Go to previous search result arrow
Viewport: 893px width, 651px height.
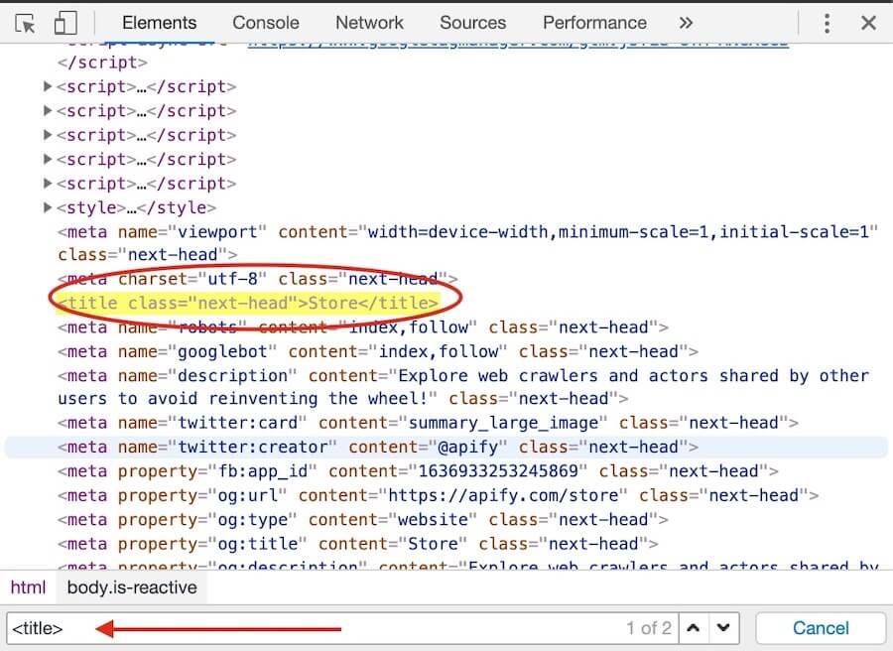click(694, 628)
